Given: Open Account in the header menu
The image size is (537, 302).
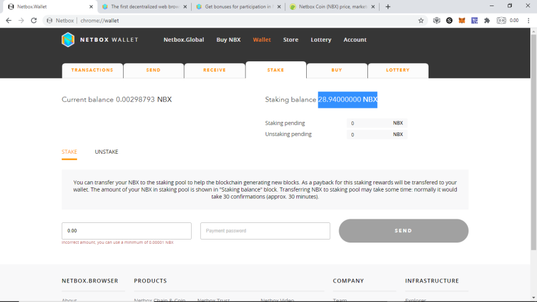Looking at the screenshot, I should [x=355, y=40].
